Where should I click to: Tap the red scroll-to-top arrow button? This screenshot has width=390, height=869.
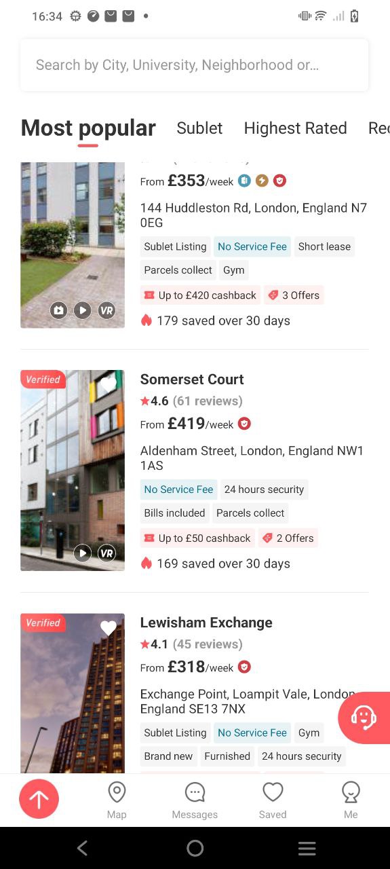point(39,799)
